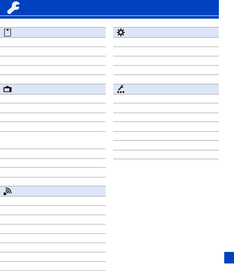The width and height of the screenshot is (234, 271).
Task: Select first row beneath gear icon header
Action: pos(166,42)
